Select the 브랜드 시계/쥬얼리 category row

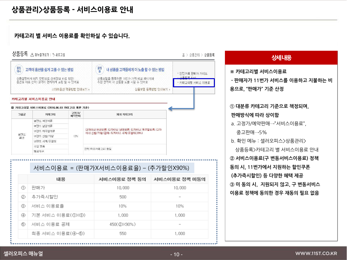tap(51, 141)
